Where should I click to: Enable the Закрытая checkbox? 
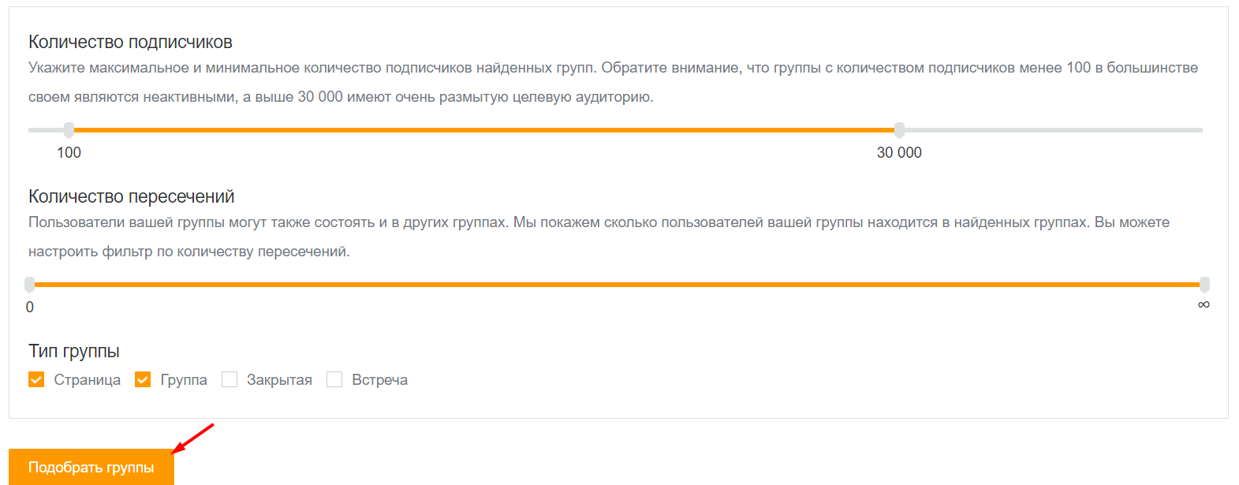point(230,379)
